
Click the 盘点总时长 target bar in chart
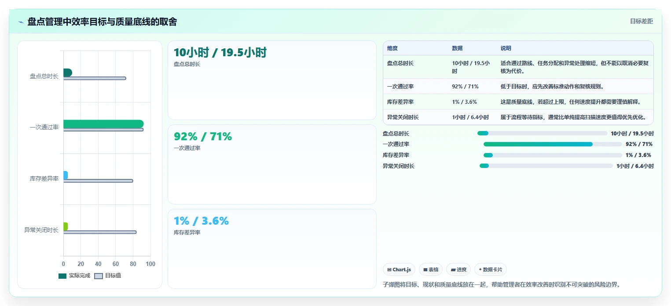pos(95,78)
